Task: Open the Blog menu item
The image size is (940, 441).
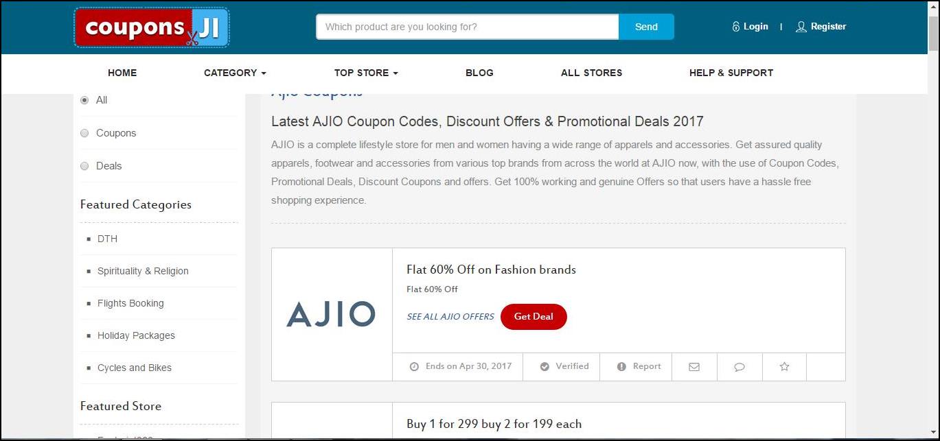Action: point(479,73)
